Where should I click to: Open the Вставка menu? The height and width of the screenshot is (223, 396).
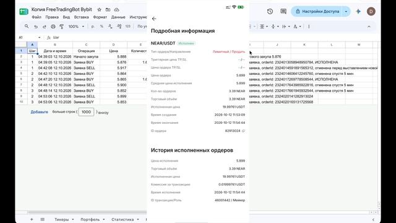(81, 17)
